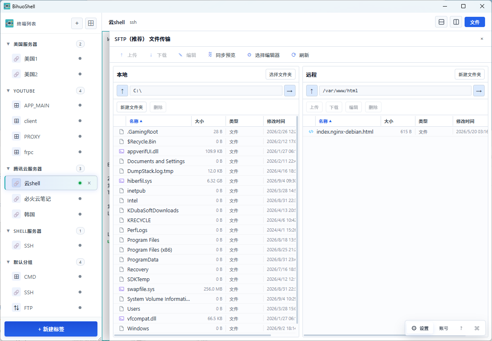The height and width of the screenshot is (341, 492).
Task: Select the 必火云笔记 connection
Action: click(x=51, y=199)
